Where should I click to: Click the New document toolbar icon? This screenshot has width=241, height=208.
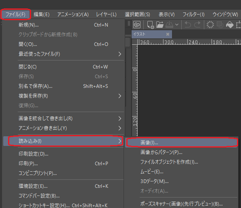150,25
